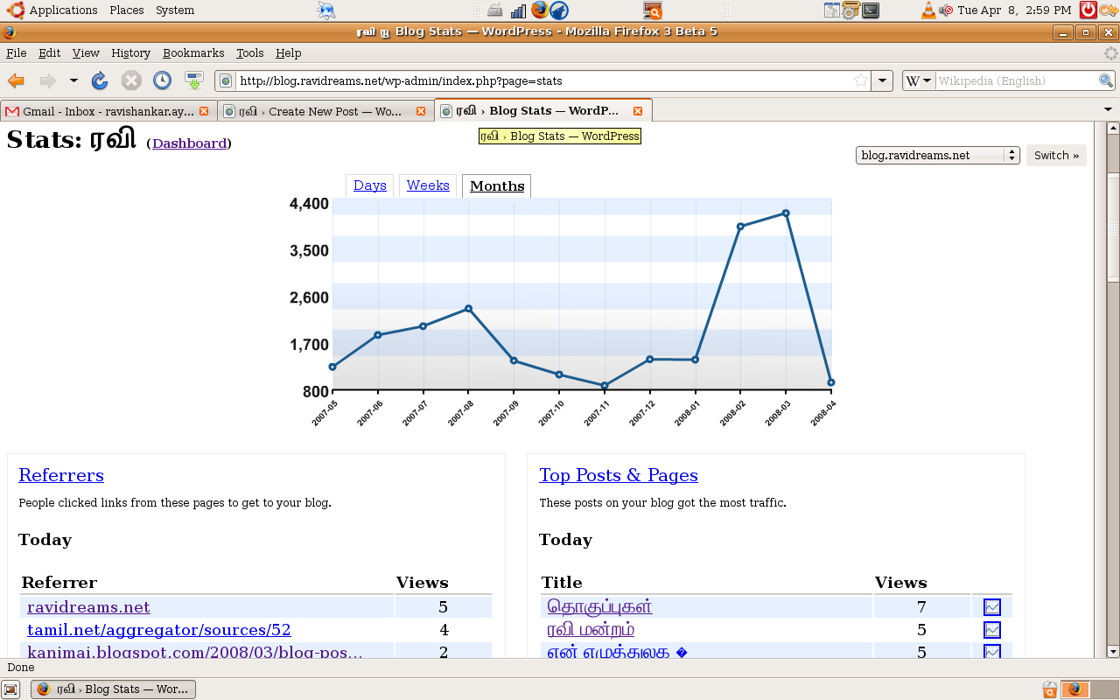Click the 2008-03 data point on the graph
1120x700 pixels.
(x=786, y=213)
